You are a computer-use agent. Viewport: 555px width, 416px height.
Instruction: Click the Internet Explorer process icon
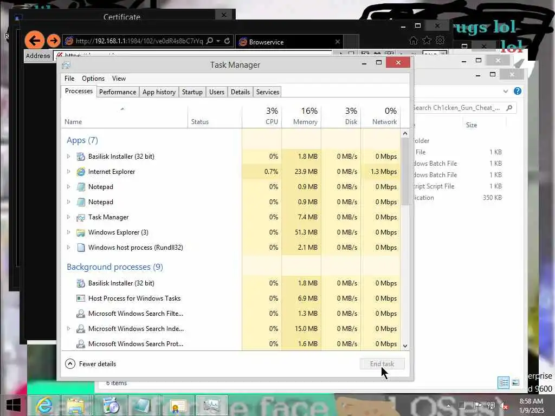(x=81, y=172)
